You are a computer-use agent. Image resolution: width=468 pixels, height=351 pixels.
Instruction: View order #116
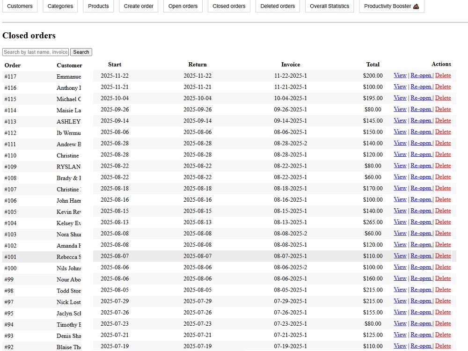400,87
